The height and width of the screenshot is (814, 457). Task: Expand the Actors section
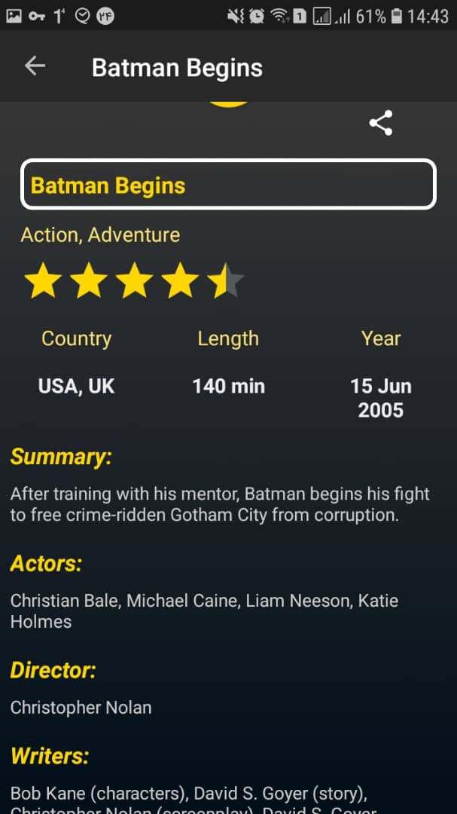click(x=46, y=564)
